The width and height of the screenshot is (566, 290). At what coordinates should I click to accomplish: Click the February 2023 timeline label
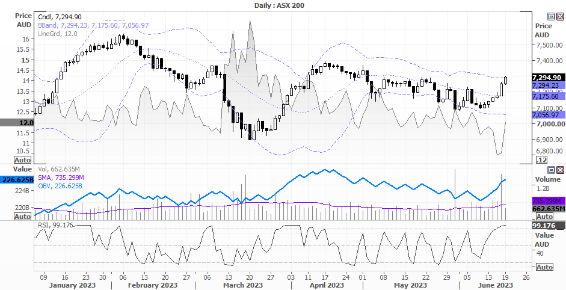(153, 285)
